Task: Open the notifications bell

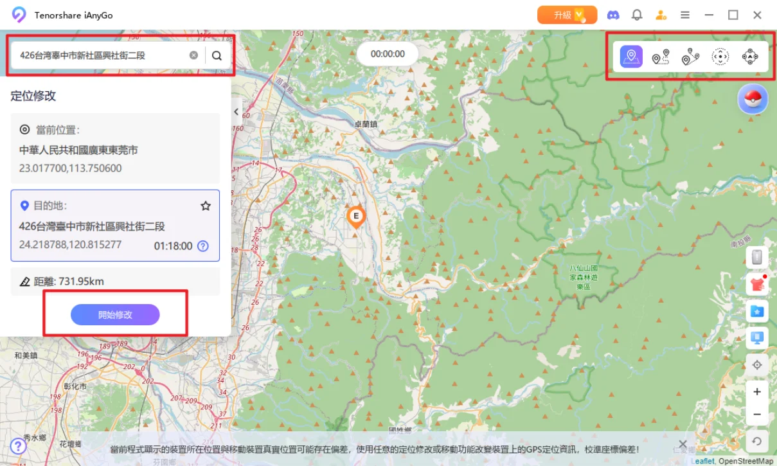Action: [637, 15]
